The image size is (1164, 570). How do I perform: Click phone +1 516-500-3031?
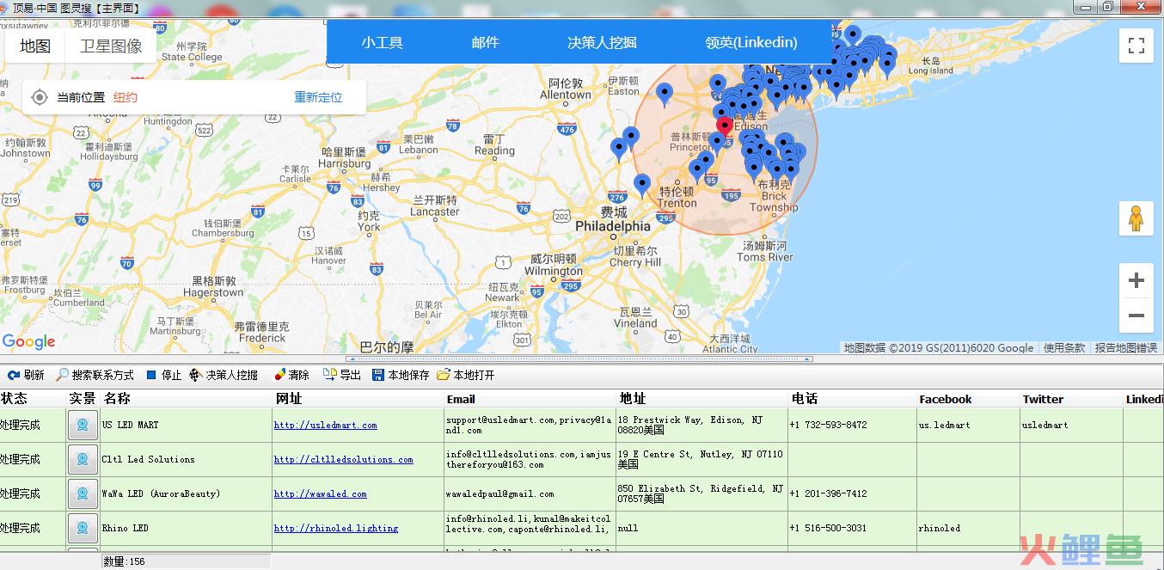[828, 528]
